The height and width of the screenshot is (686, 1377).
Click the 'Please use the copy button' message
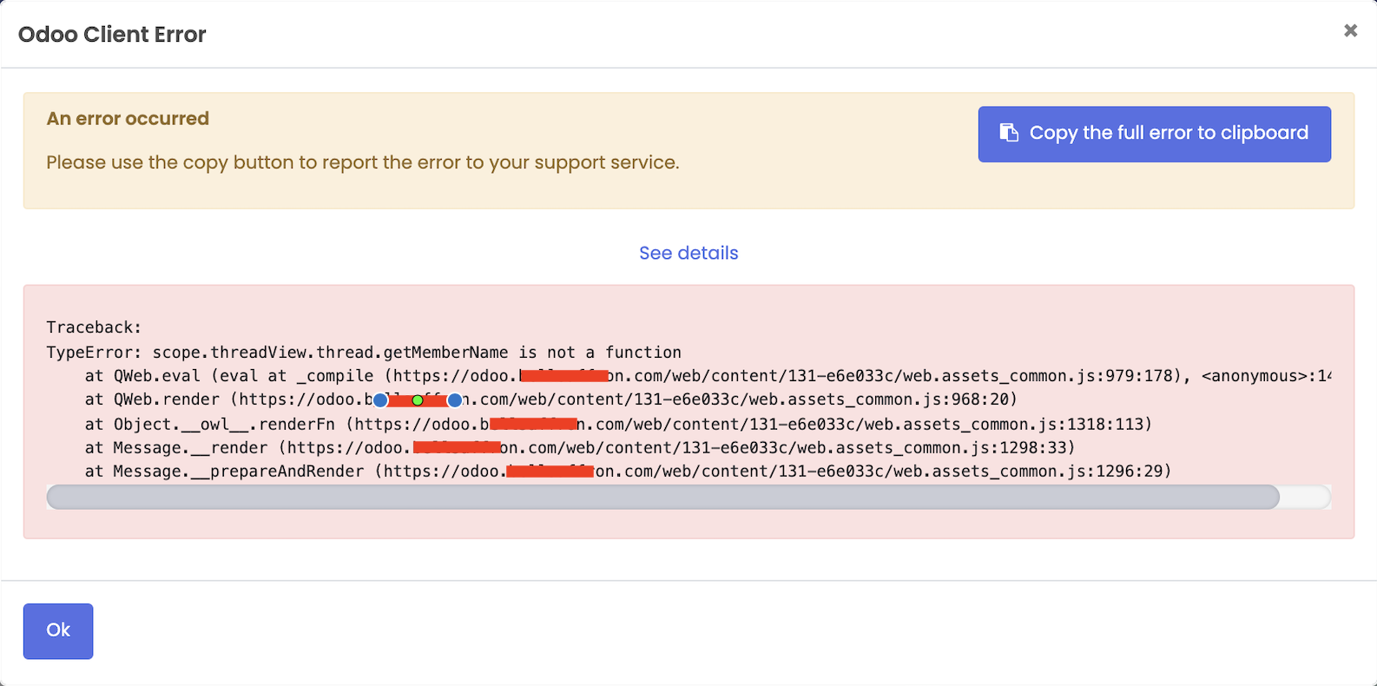(x=363, y=162)
